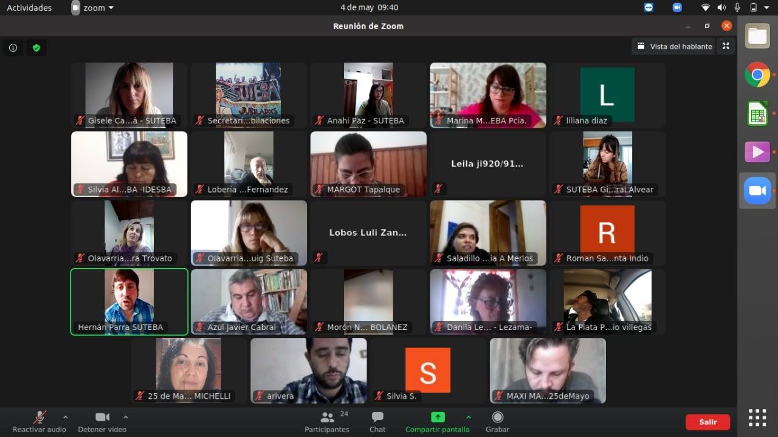Switch to Vista del hablante

pyautogui.click(x=675, y=46)
